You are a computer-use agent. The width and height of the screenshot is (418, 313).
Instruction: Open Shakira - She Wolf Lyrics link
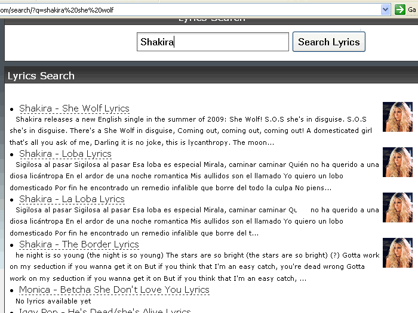(74, 109)
